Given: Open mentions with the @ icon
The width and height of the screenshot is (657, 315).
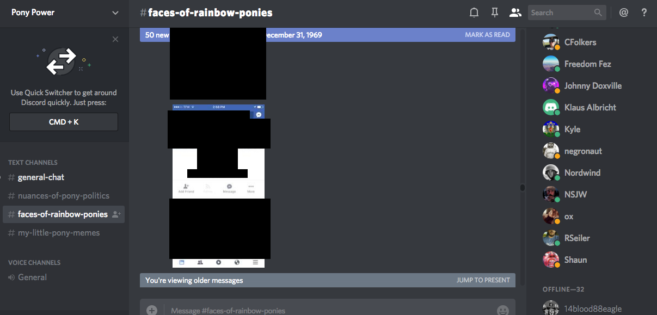Looking at the screenshot, I should click(x=624, y=13).
